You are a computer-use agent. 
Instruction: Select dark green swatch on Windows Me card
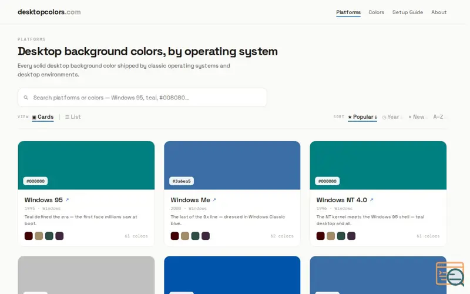click(196, 236)
